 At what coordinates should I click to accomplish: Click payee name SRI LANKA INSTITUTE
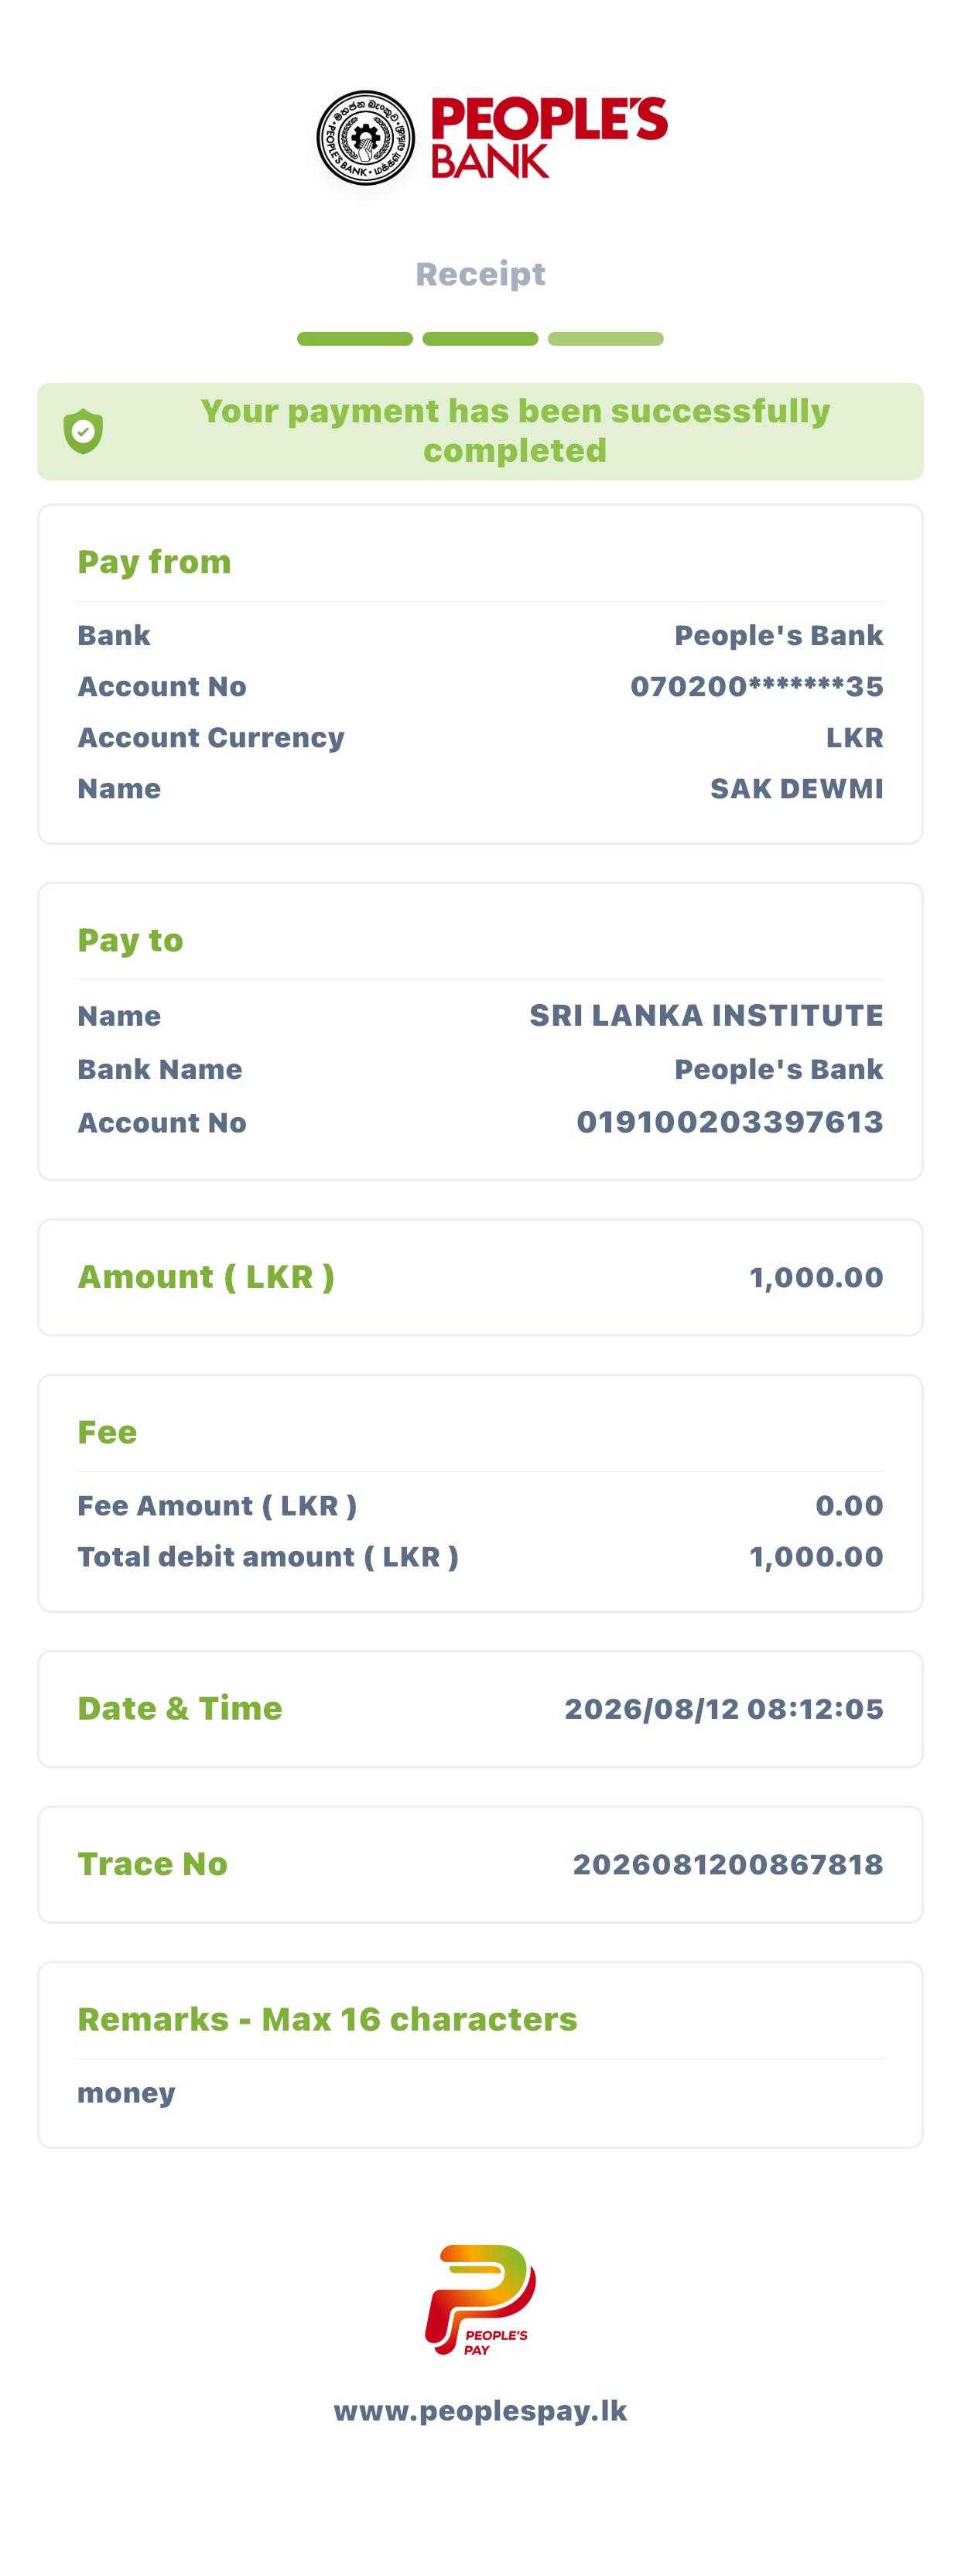pos(706,1015)
